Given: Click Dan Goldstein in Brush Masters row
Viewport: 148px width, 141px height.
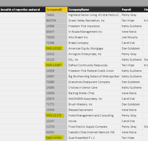Looking at the screenshot, I should pyautogui.click(x=131, y=104).
